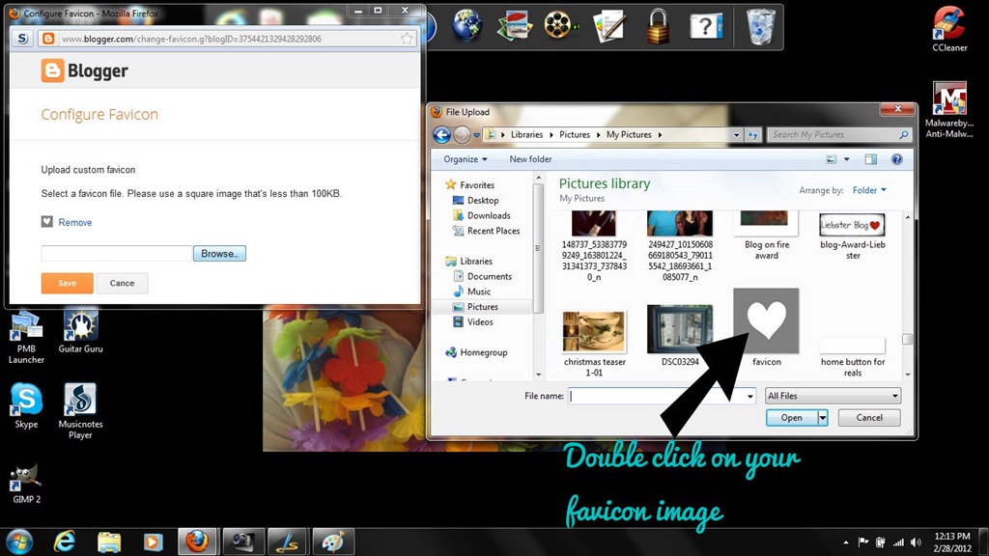Viewport: 989px width, 556px height.
Task: Open Internet Explorer from the taskbar
Action: [x=65, y=542]
